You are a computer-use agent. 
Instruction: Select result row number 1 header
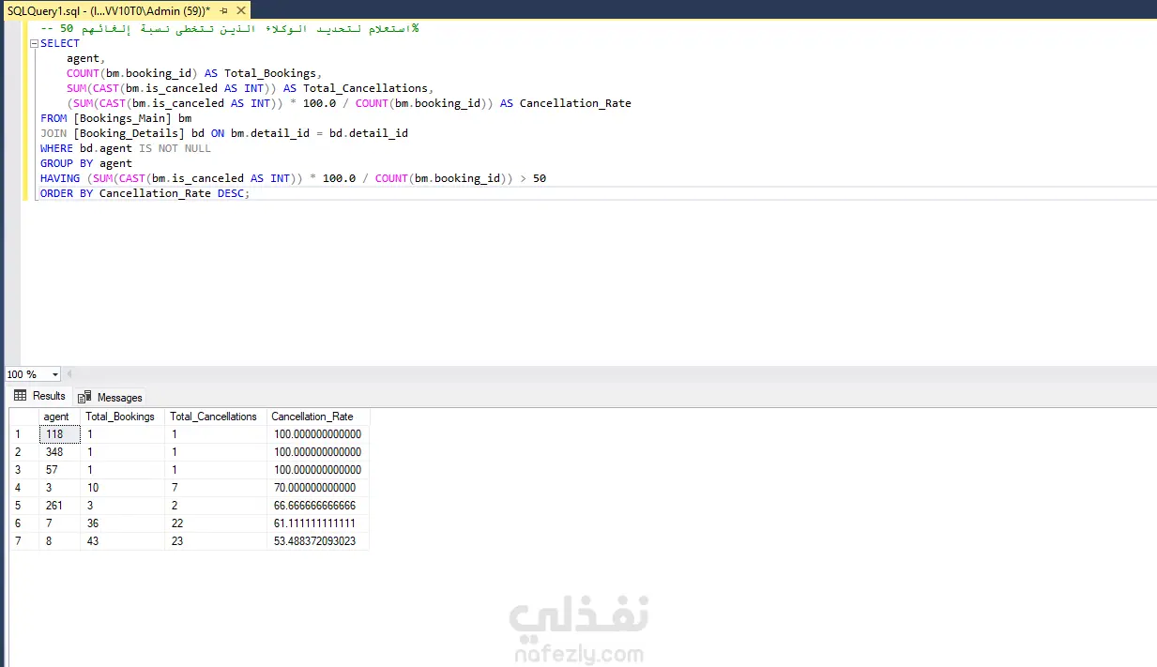[23, 434]
